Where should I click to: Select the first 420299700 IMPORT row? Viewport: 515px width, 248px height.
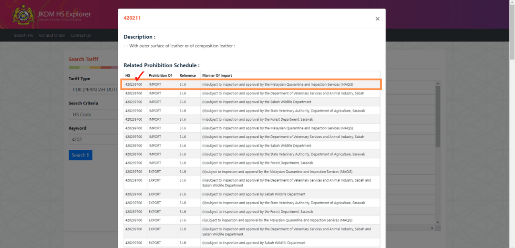click(251, 128)
